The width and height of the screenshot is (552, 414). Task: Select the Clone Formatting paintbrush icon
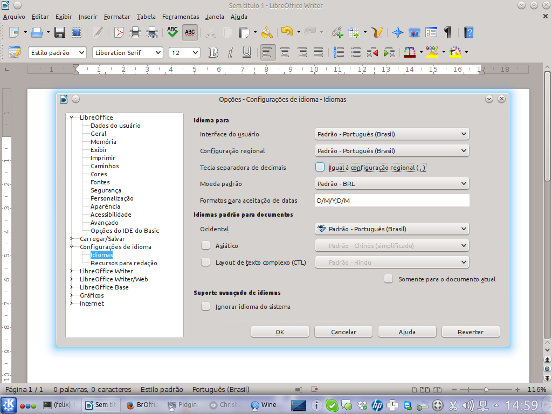click(x=266, y=32)
